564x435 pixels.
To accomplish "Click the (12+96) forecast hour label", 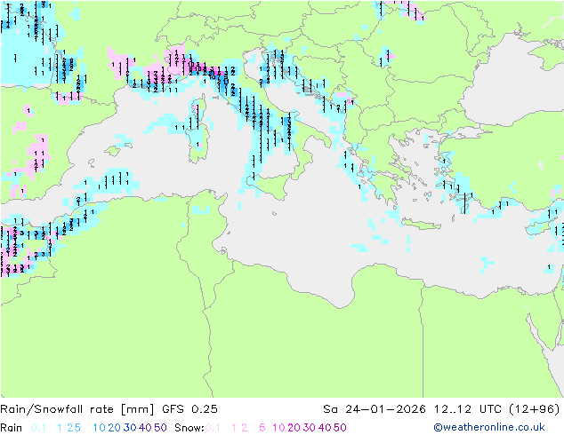I will (535, 409).
